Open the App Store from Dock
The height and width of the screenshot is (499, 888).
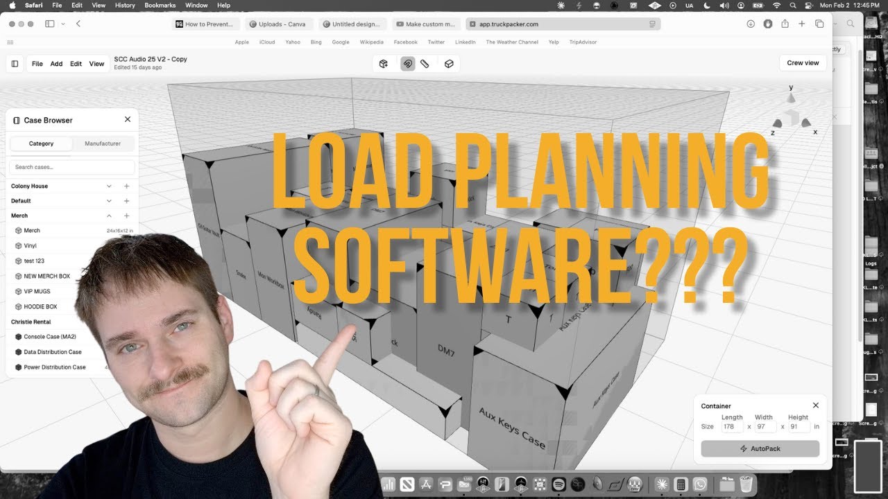click(x=427, y=484)
